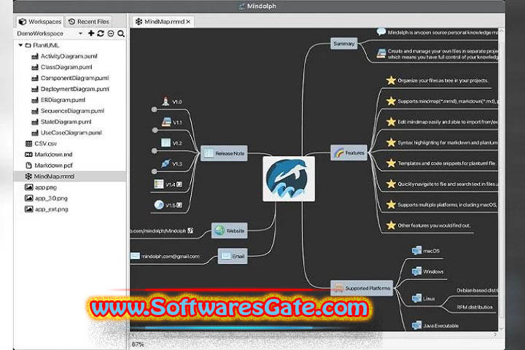525x350 pixels.
Task: Open DeploymentDiagram.puml file
Action: 70,89
